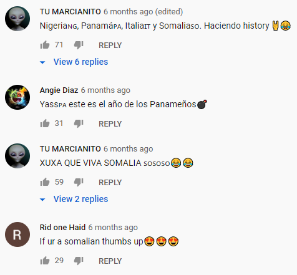Like Rid one Haid's somalian comment
The height and width of the screenshot is (275, 297).
pos(45,261)
